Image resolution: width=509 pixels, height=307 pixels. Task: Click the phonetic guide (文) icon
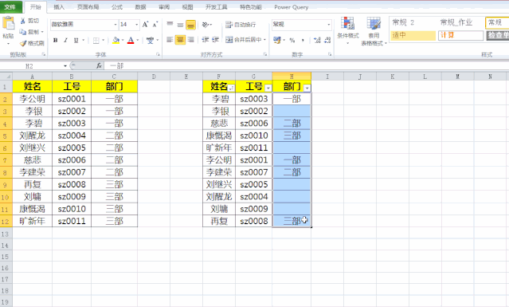pyautogui.click(x=150, y=41)
